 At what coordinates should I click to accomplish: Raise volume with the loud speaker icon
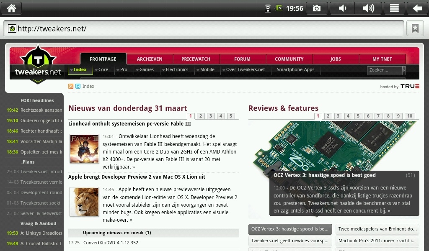[x=368, y=8]
